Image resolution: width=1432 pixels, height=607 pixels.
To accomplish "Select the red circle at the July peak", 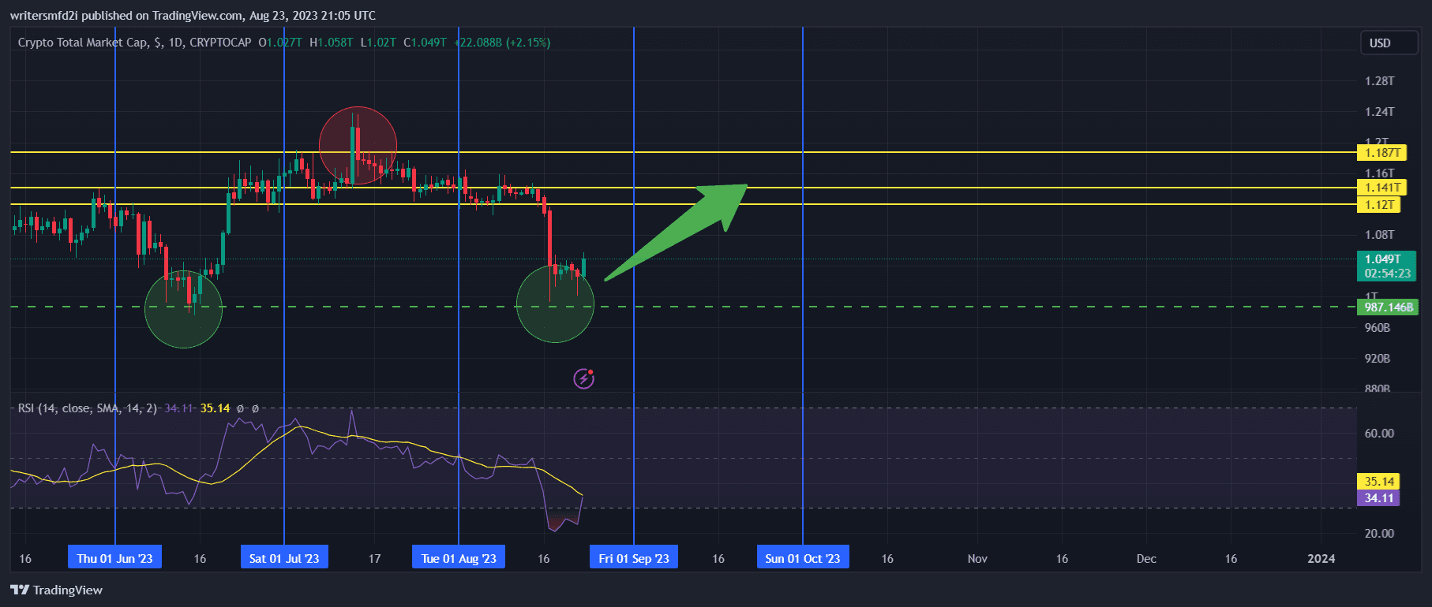I will 358,146.
